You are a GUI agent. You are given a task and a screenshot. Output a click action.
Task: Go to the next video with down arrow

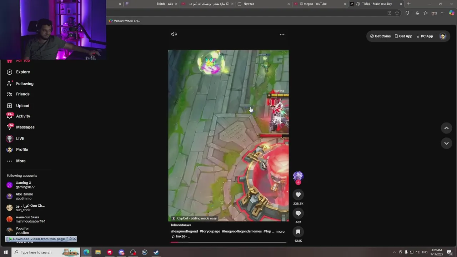446,143
